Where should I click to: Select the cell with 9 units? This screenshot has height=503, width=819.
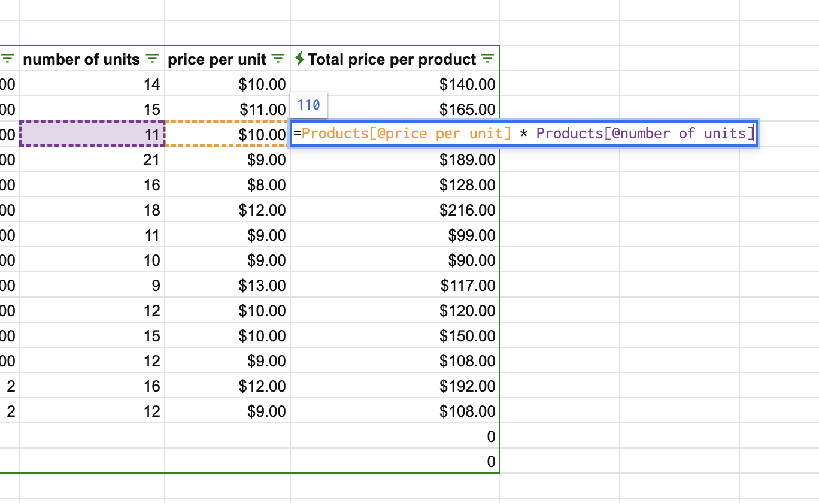pyautogui.click(x=92, y=286)
